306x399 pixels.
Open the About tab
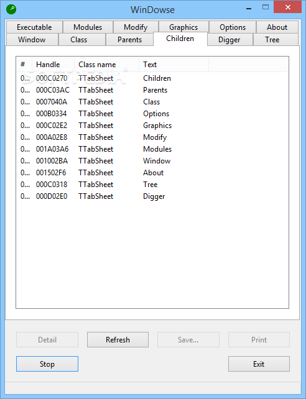click(277, 27)
